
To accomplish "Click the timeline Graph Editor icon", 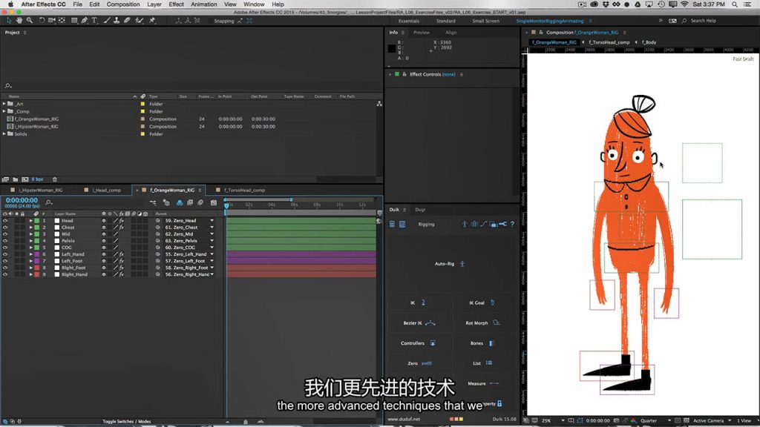I will pos(214,203).
